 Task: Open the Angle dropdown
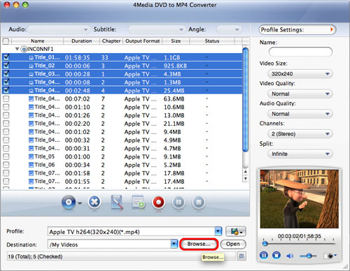pyautogui.click(x=229, y=29)
